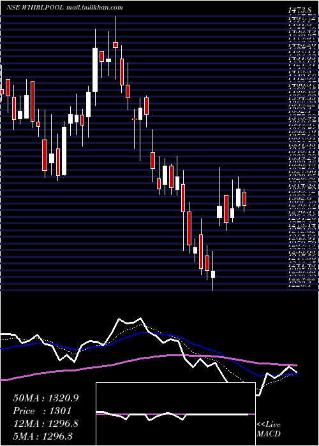Screen dimensions: 319x446
Task: Click the '<<Live MACD' label
Action: point(269,429)
